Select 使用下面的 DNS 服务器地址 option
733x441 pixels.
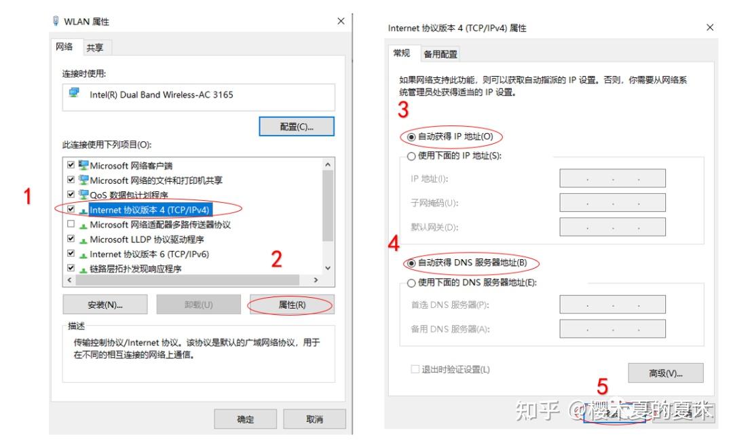click(411, 283)
